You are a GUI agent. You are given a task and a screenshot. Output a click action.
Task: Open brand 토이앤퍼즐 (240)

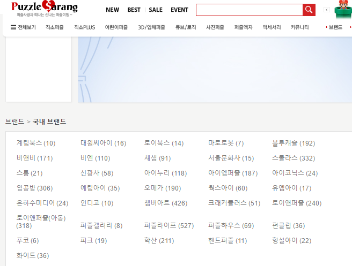point(297,203)
